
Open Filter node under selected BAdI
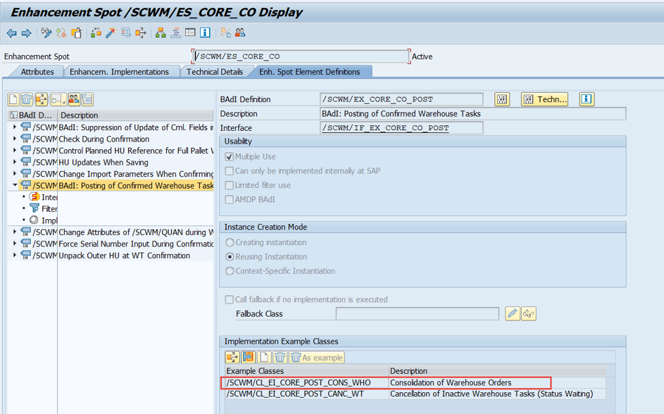click(44, 208)
